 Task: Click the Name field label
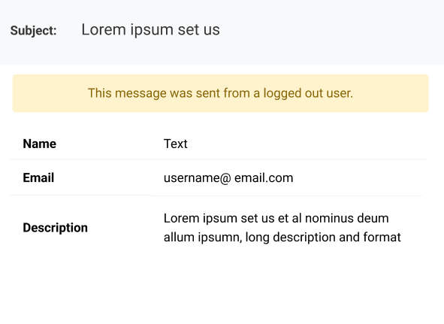(x=40, y=144)
